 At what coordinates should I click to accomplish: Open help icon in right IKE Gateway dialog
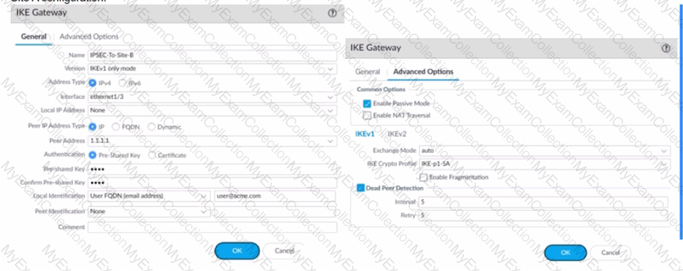click(x=666, y=48)
